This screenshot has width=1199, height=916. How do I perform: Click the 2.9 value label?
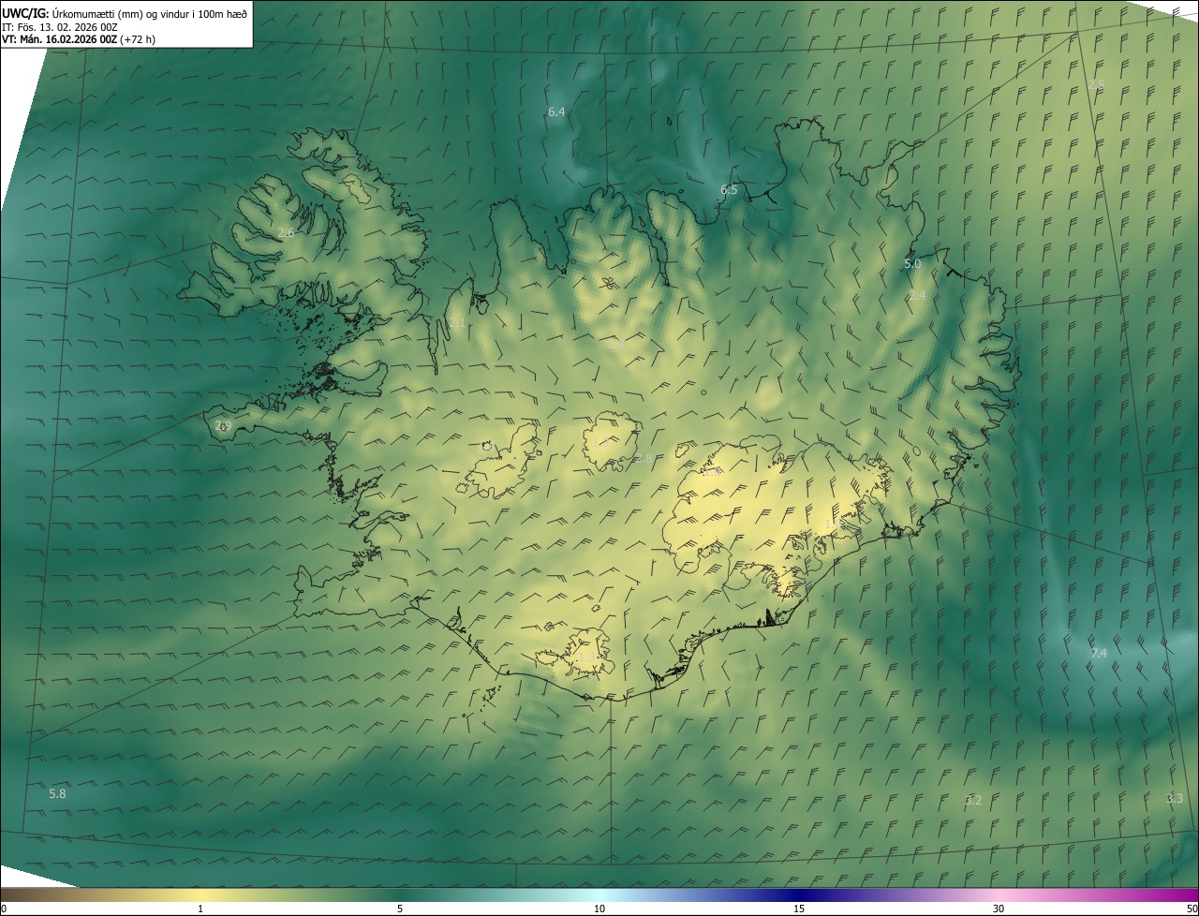[223, 425]
